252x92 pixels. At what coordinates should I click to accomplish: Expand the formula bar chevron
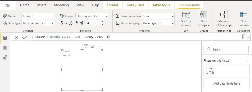248,37
